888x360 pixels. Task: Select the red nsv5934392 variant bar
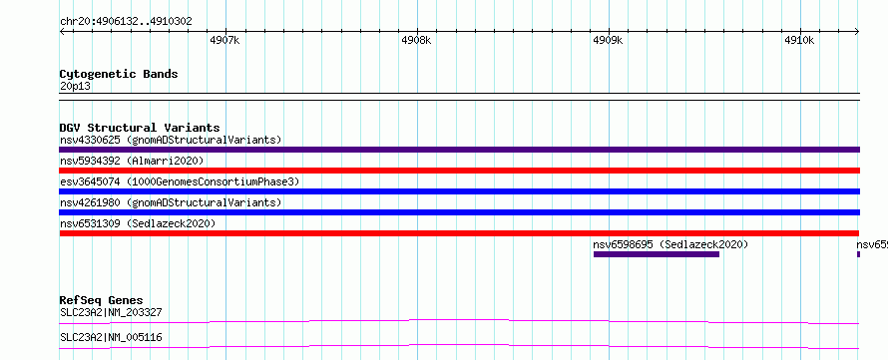pyautogui.click(x=459, y=171)
